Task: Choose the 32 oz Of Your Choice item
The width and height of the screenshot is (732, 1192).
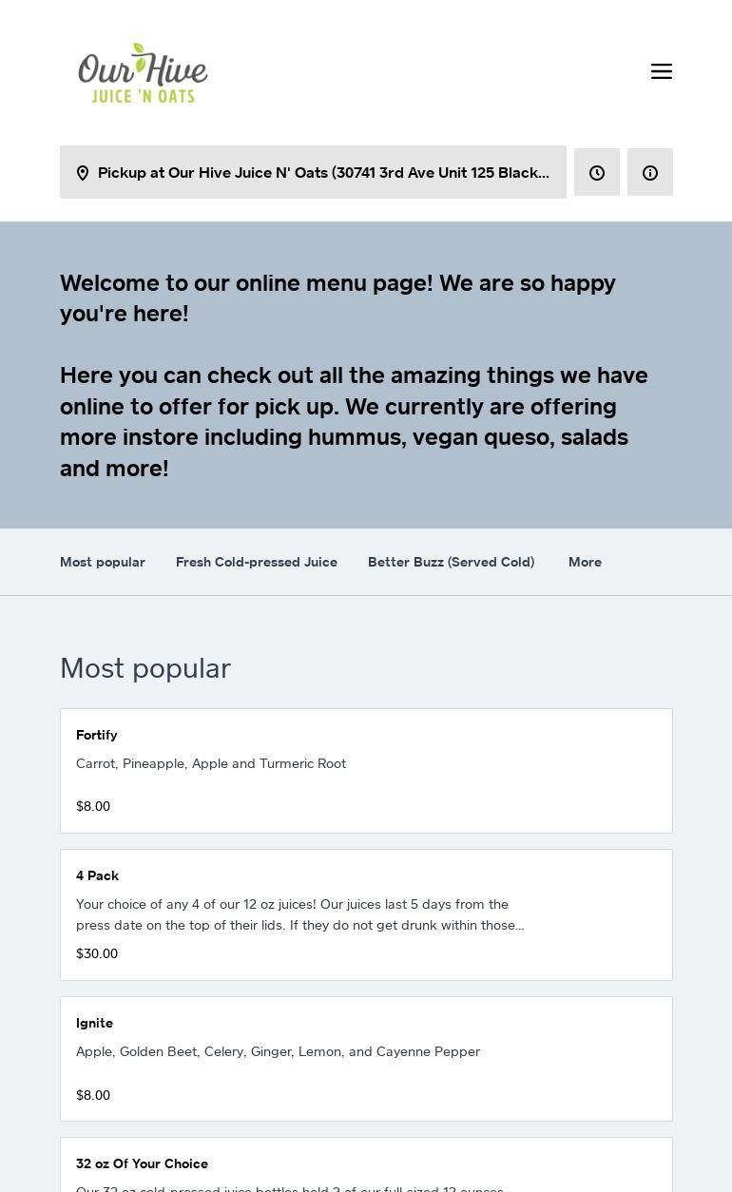Action: (x=366, y=1165)
